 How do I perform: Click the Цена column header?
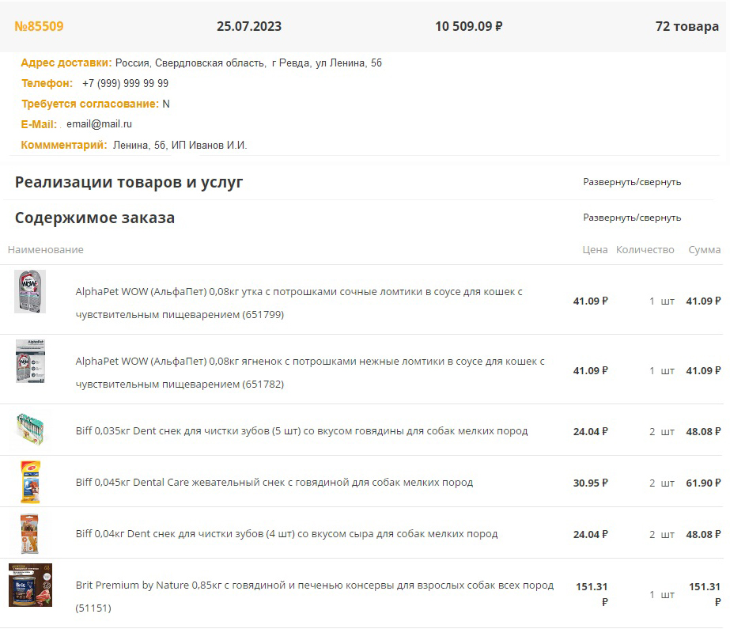coord(595,250)
